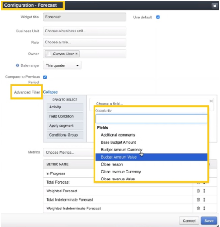Collapse the Advanced Filter section
The height and width of the screenshot is (227, 220).
[x=50, y=92]
